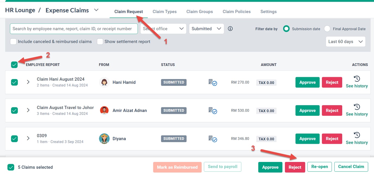This screenshot has width=374, height=175.
Task: Click Hani Hamid's profile avatar
Action: [104, 82]
